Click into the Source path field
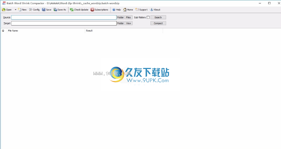 tap(64, 17)
